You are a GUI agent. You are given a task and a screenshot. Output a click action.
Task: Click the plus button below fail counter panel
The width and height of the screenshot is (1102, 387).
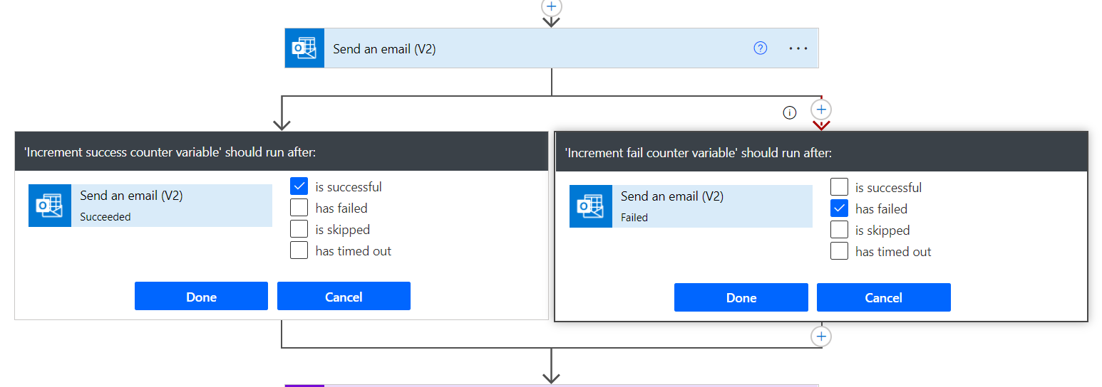821,336
